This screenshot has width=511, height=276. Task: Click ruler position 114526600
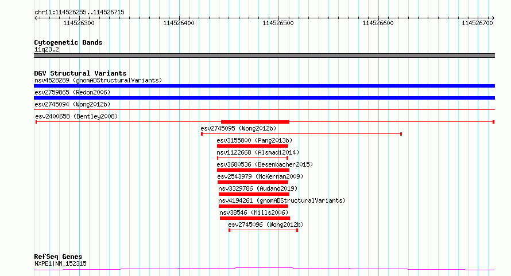pos(378,23)
